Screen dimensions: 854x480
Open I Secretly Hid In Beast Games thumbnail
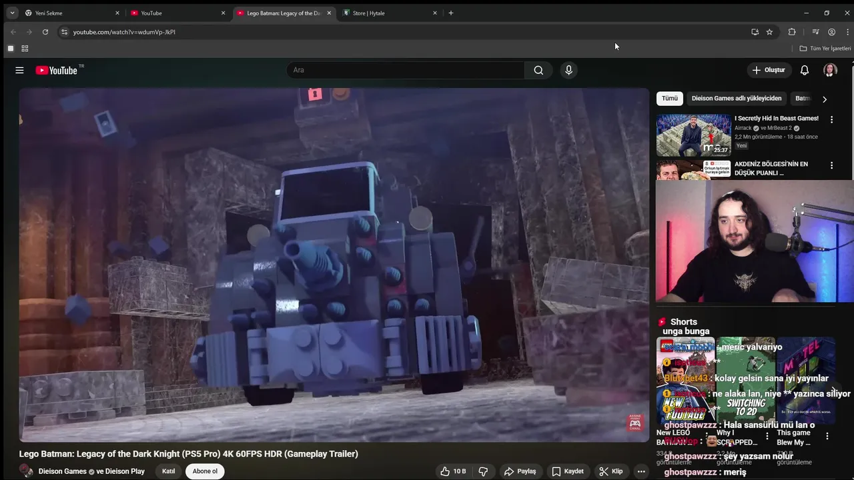[693, 135]
